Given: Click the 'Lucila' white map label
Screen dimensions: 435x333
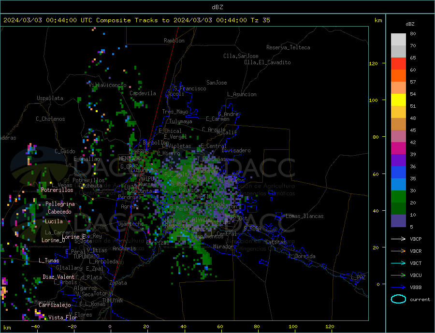Looking at the screenshot, I should tap(54, 221).
